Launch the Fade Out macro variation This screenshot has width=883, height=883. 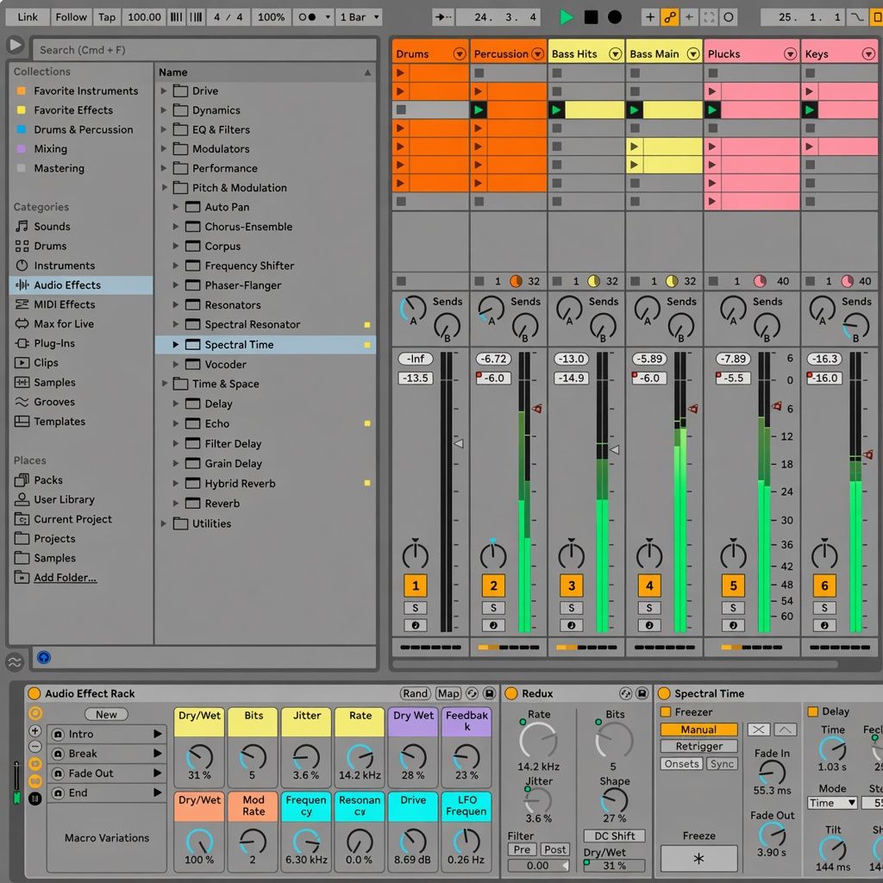[x=158, y=773]
